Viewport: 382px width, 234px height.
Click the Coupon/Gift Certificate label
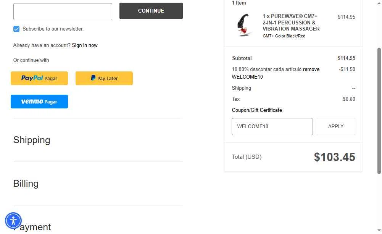coord(257,110)
